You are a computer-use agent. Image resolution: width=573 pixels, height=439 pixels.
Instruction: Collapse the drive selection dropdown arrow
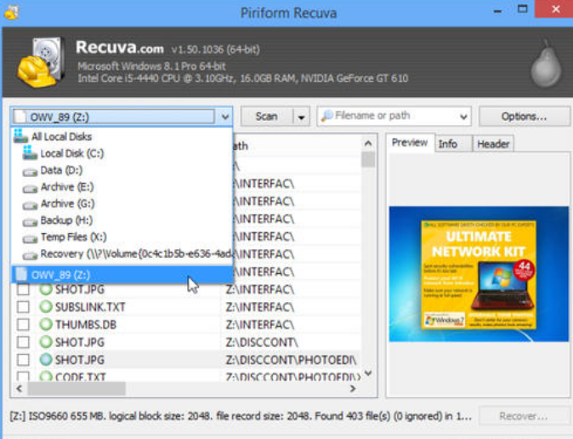coord(224,117)
